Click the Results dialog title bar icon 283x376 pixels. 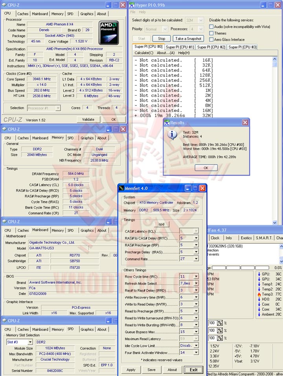coord(167,122)
